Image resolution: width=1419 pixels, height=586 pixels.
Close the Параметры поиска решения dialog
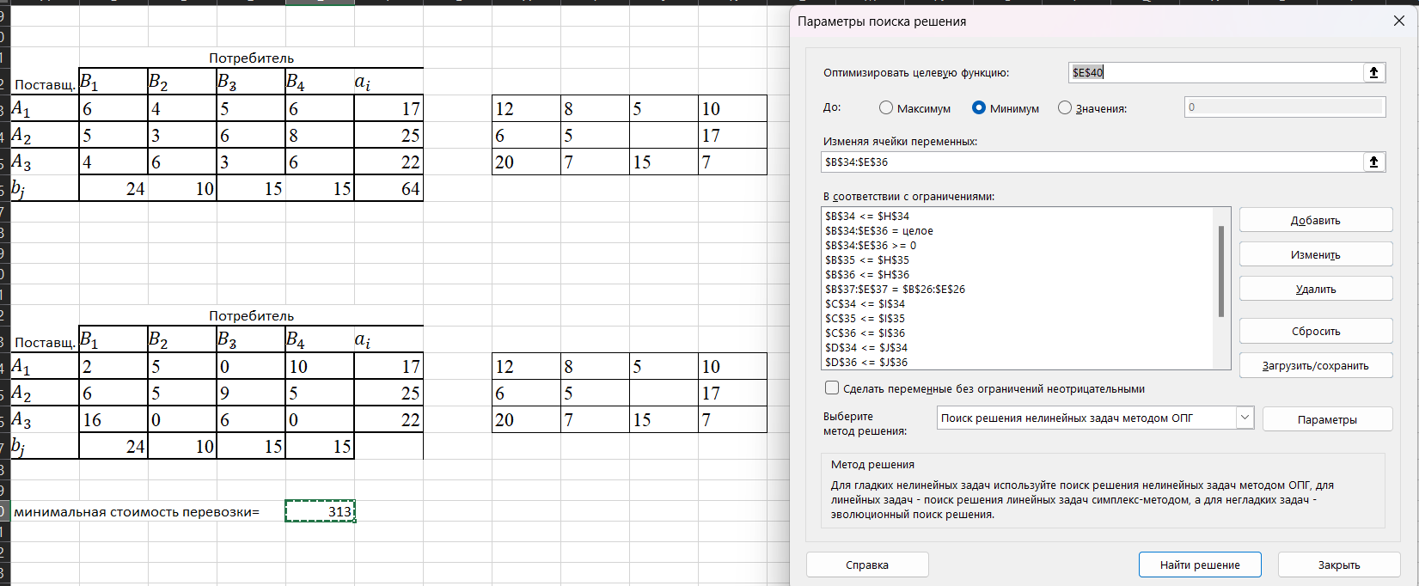tap(1398, 21)
